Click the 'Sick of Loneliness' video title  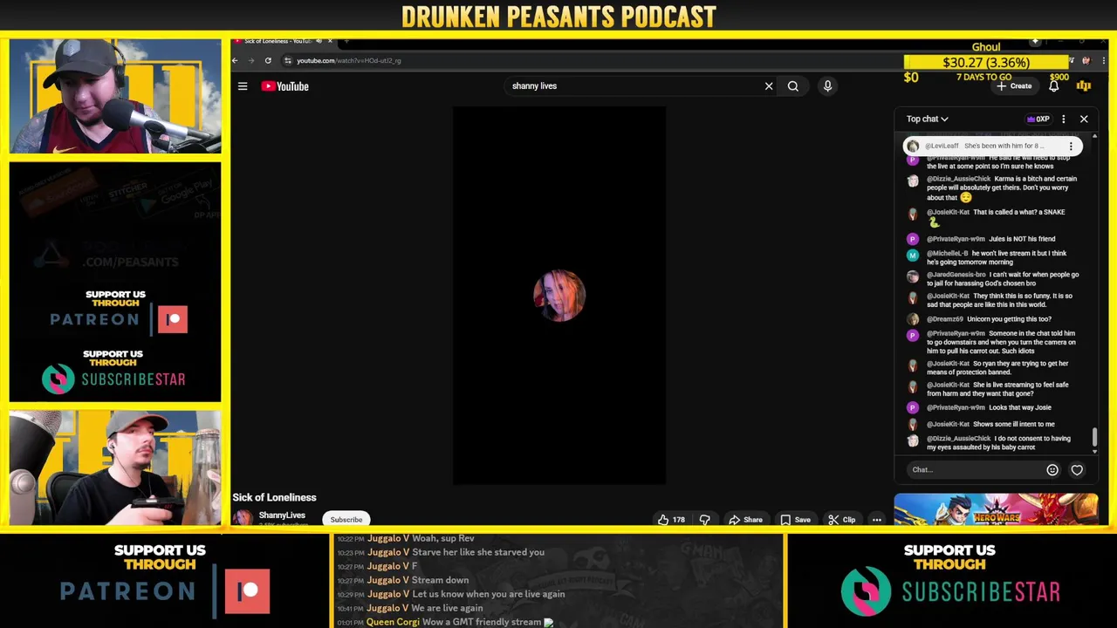pyautogui.click(x=274, y=497)
